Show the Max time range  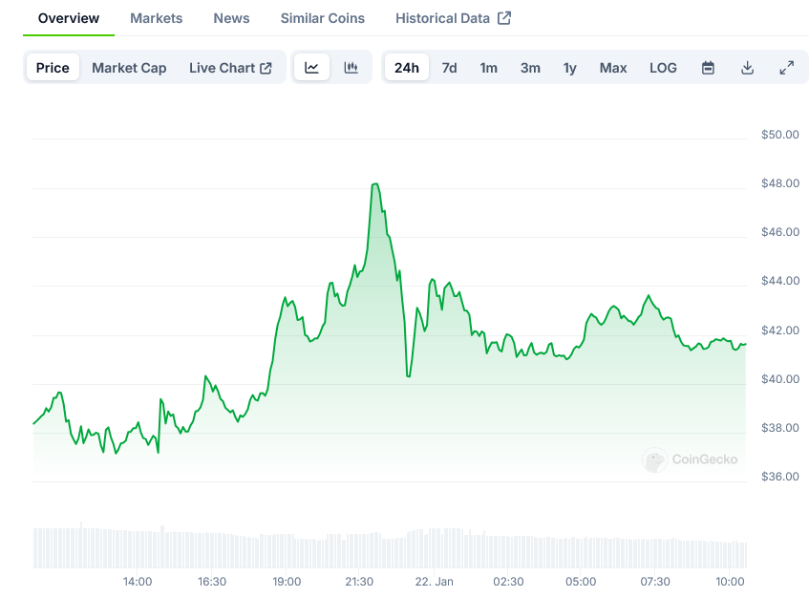point(613,68)
